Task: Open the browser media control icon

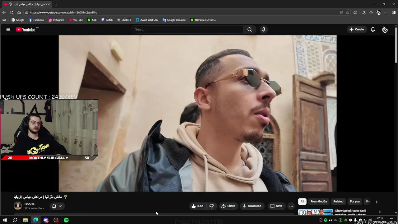Action: (x=364, y=12)
